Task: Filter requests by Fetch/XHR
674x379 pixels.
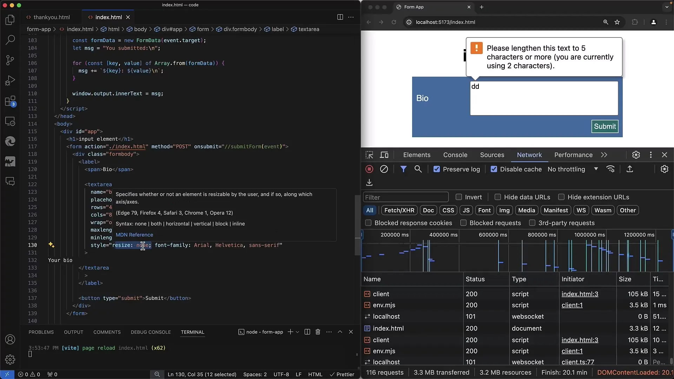Action: (x=399, y=210)
